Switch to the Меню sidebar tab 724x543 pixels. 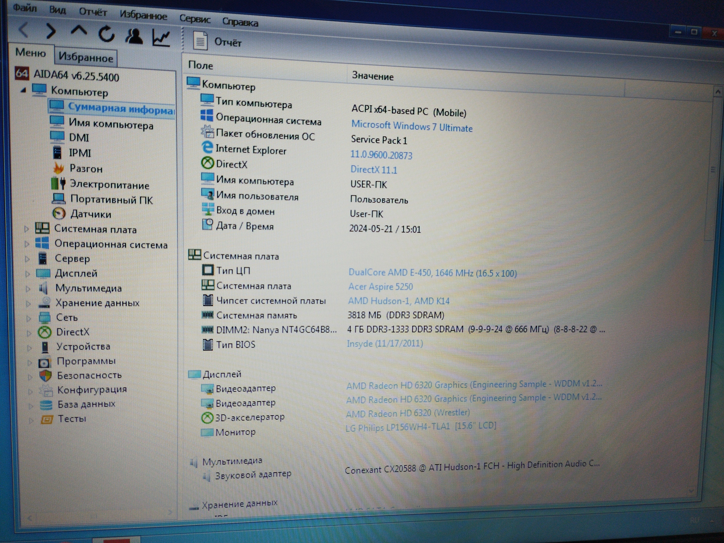[x=31, y=53]
